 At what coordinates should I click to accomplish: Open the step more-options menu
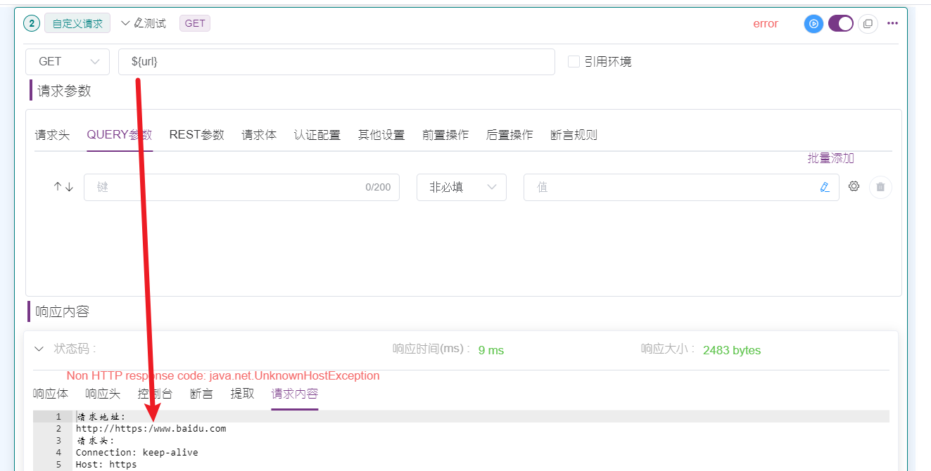point(892,23)
